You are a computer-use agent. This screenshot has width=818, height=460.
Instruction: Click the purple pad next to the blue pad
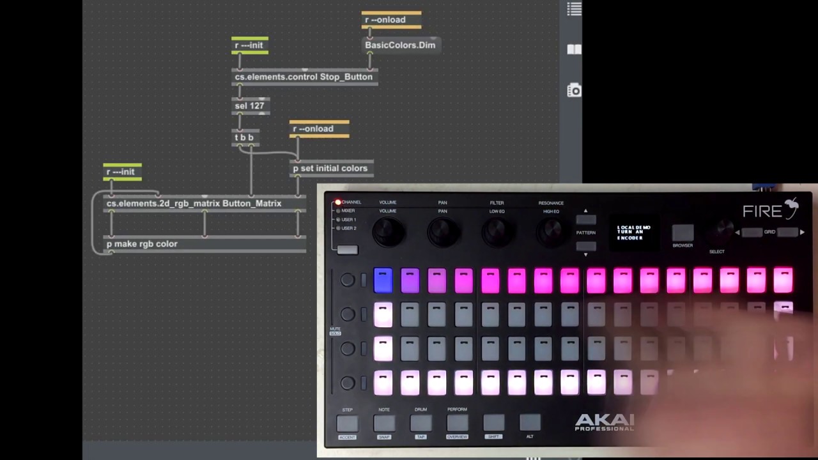click(x=410, y=280)
